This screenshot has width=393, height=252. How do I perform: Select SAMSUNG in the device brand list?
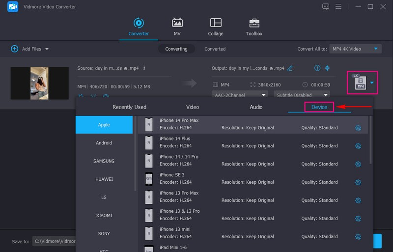[x=104, y=161]
